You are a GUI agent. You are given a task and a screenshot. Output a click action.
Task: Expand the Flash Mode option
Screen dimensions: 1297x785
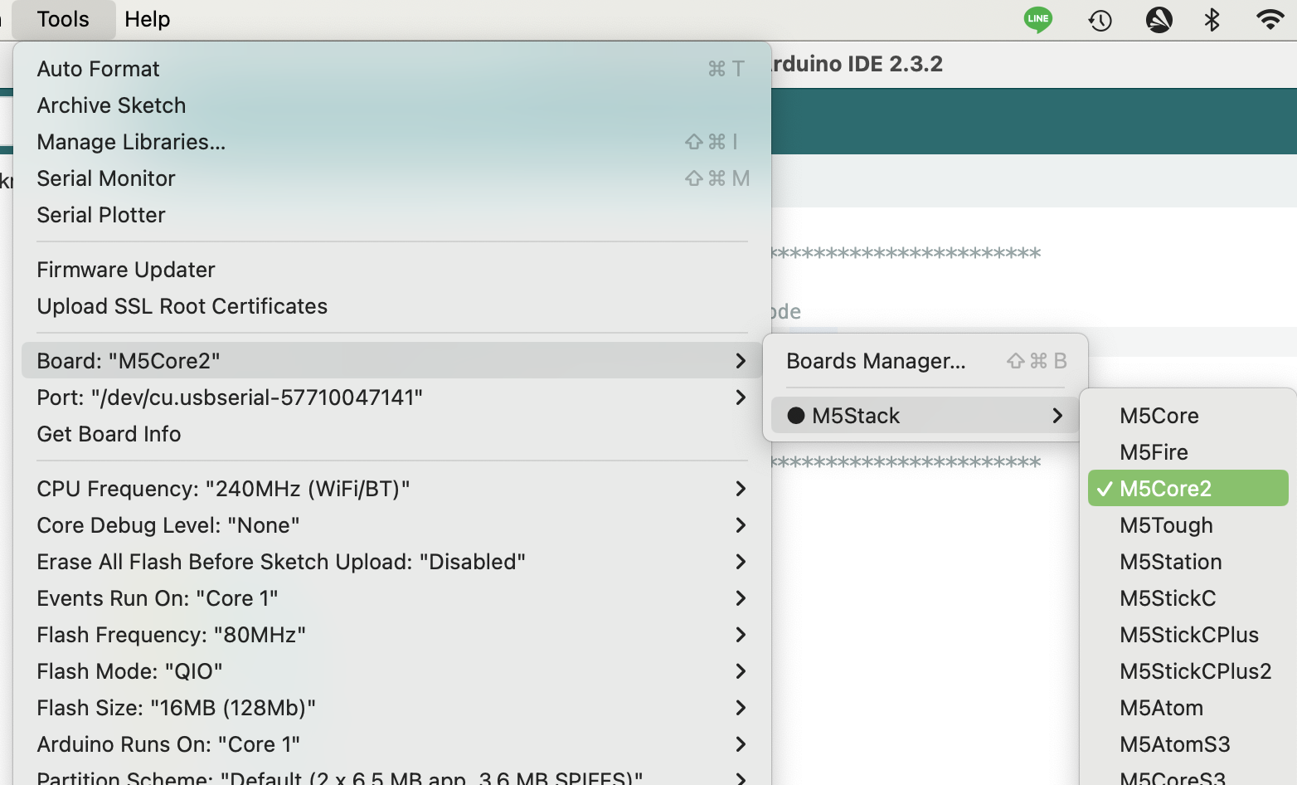392,671
